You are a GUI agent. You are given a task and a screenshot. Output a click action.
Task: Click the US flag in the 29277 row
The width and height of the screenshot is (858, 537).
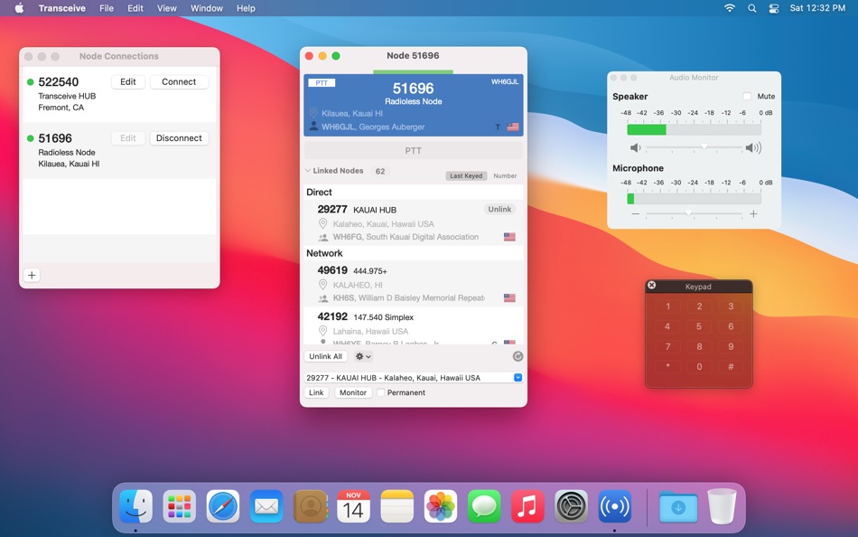pyautogui.click(x=509, y=237)
